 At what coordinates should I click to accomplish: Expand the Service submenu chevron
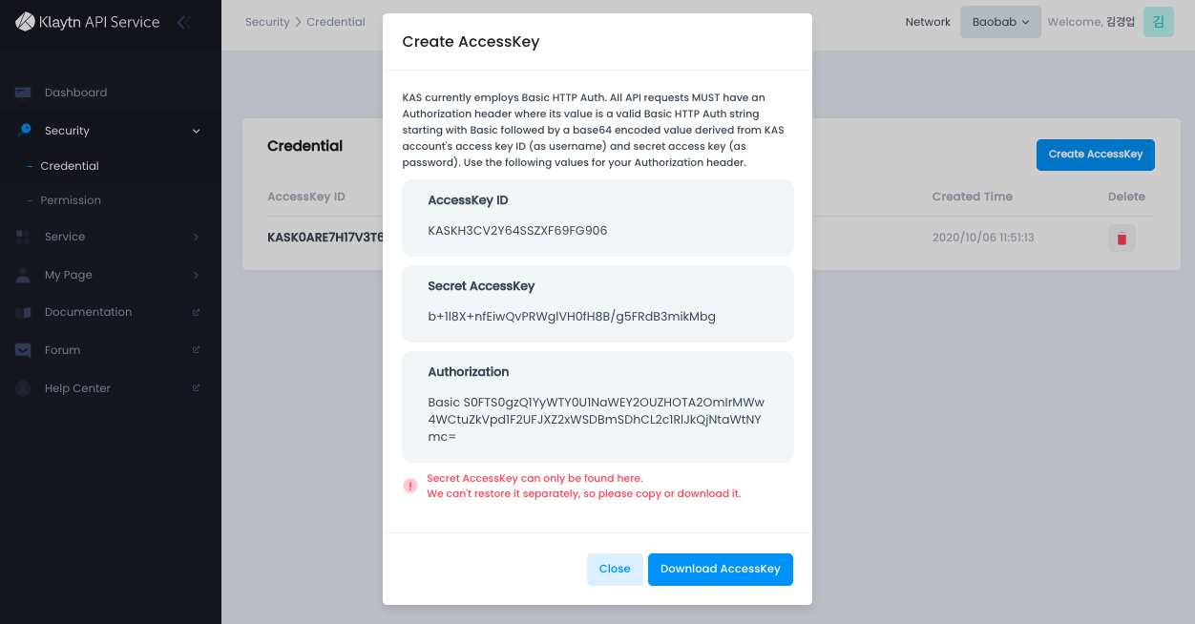tap(196, 237)
